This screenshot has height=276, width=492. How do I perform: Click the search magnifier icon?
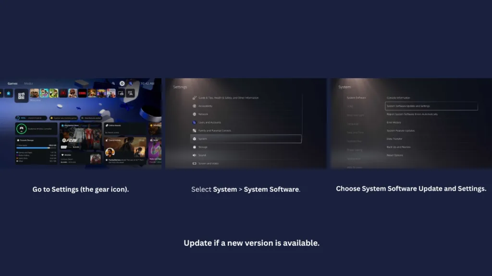tap(113, 84)
